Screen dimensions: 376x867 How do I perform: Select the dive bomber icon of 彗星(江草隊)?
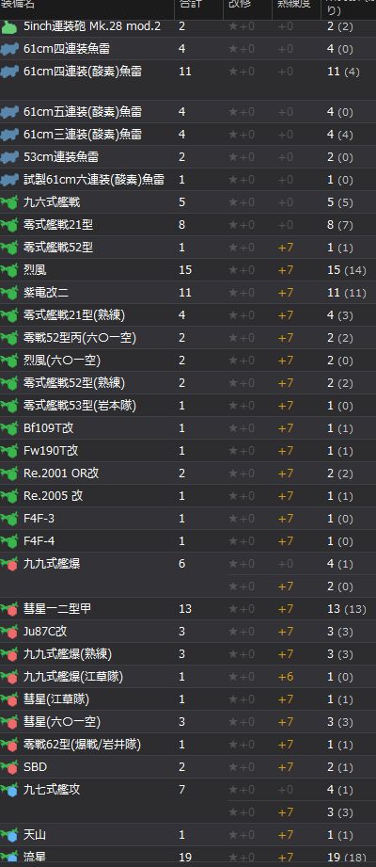point(8,700)
